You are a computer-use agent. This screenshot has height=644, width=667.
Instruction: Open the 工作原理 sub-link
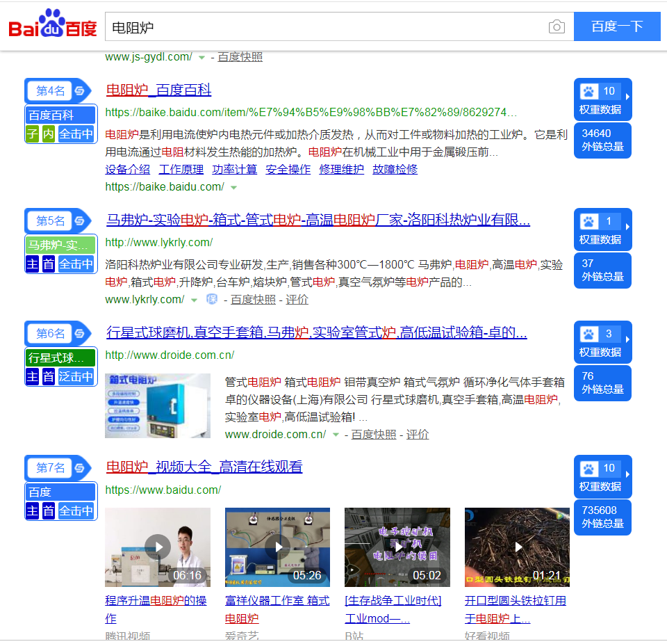point(181,170)
